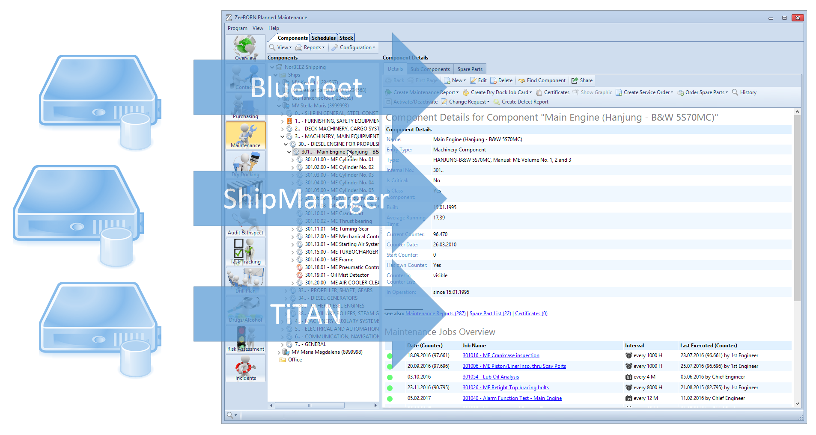Screen dimensions: 816x435
Task: Open the View menu in menu bar
Action: 258,28
